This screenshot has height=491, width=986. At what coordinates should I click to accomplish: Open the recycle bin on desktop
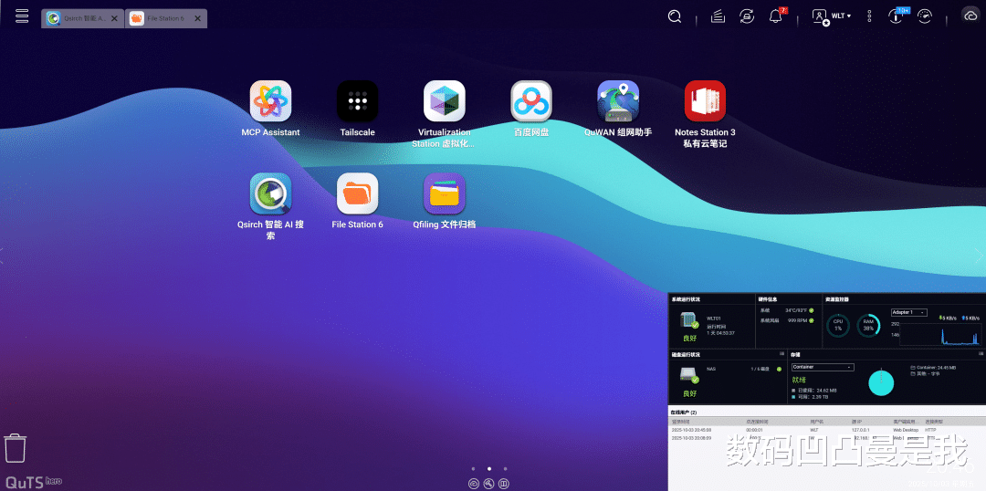16,447
